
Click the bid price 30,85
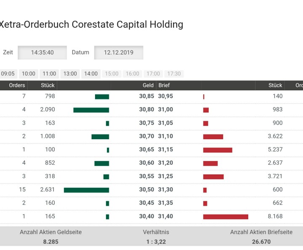point(146,97)
